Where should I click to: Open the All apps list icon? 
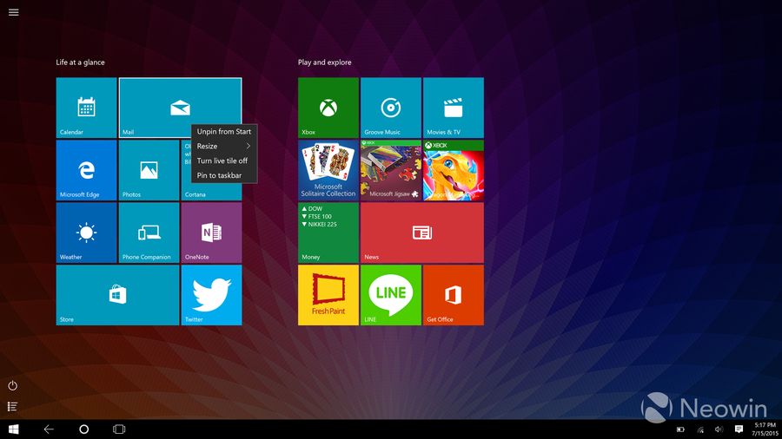pos(13,407)
